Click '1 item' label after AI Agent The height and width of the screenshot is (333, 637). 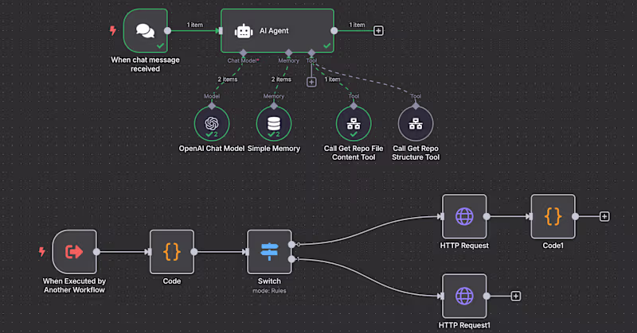pyautogui.click(x=357, y=25)
